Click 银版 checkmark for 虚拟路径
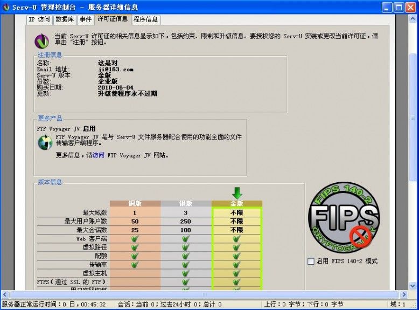419x310 pixels. (186, 247)
